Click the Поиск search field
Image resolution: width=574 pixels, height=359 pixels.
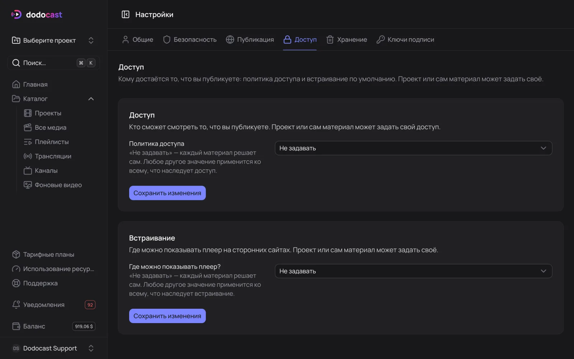(53, 63)
